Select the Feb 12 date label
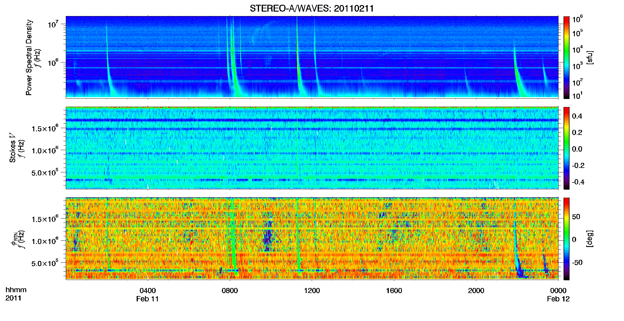 pos(558,299)
